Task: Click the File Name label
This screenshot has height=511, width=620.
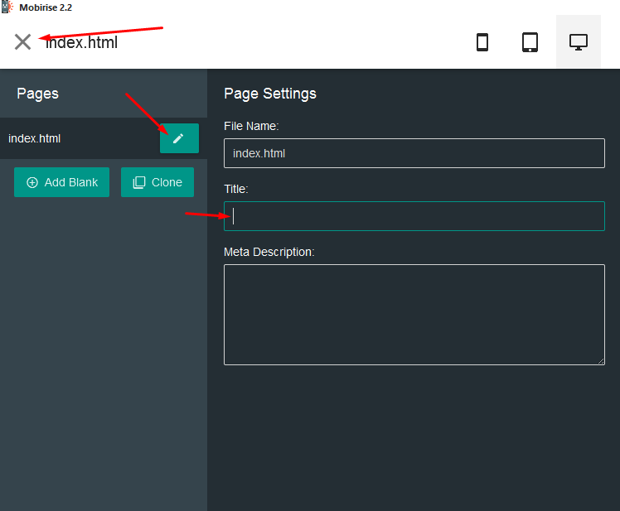Action: 251,126
